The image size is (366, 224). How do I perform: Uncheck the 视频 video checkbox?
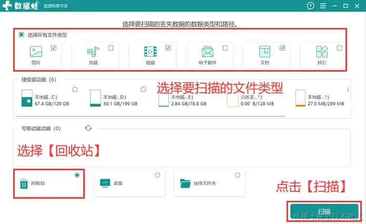coord(168,48)
